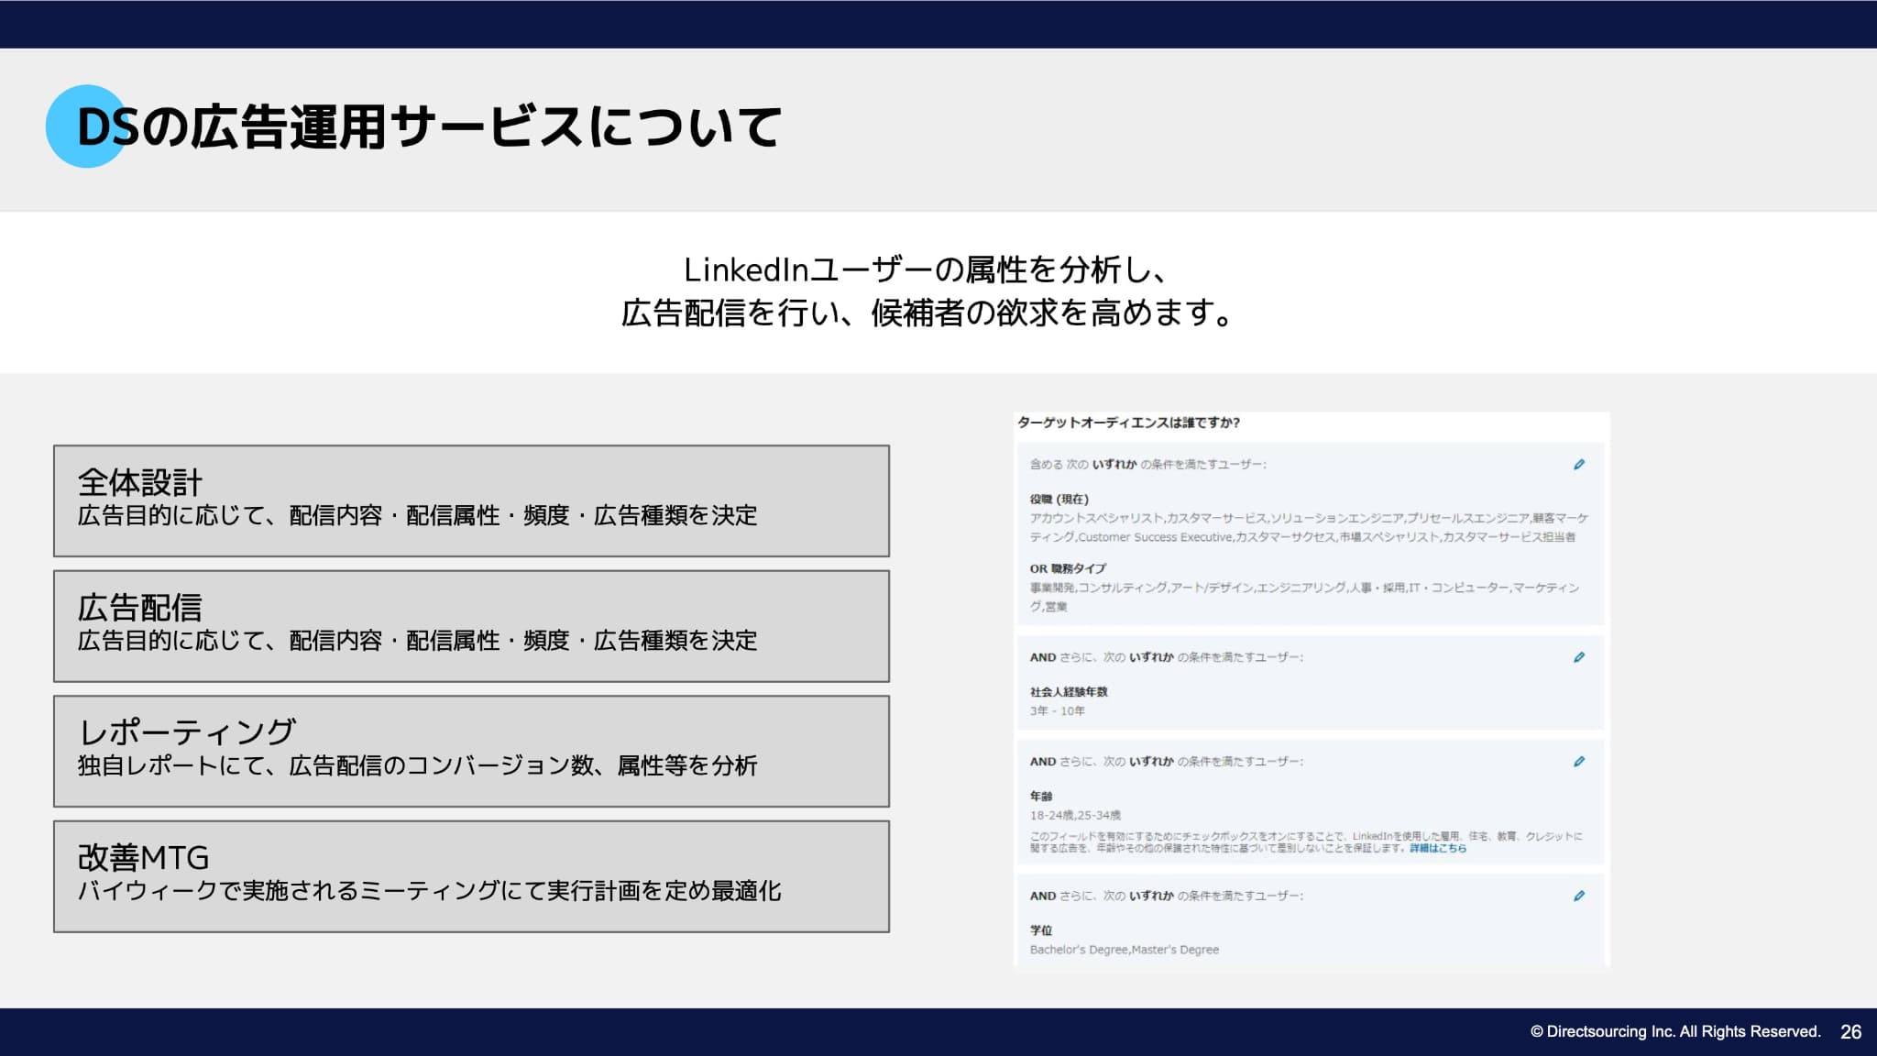Click the blue circle behind the title
Image resolution: width=1877 pixels, height=1056 pixels.
pyautogui.click(x=64, y=126)
